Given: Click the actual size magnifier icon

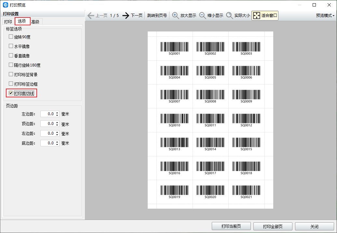Looking at the screenshot, I should (x=229, y=16).
